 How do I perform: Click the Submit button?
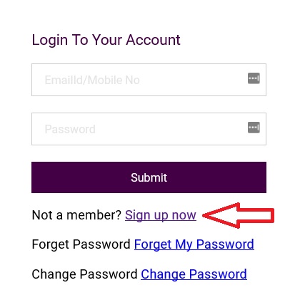point(149,177)
